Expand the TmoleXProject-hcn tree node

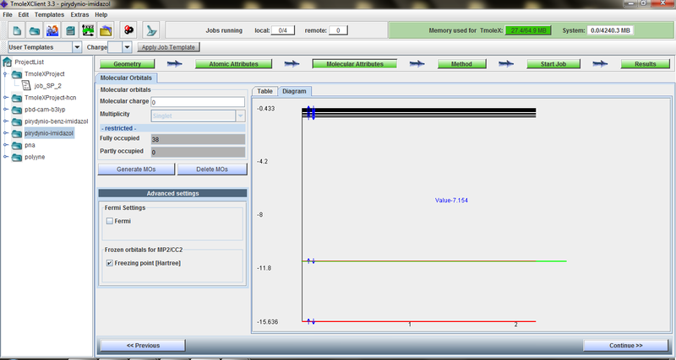(x=6, y=98)
